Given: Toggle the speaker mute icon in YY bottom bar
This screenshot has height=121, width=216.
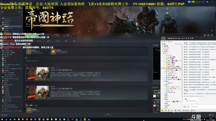Looking at the screenshot, I should tap(166, 110).
